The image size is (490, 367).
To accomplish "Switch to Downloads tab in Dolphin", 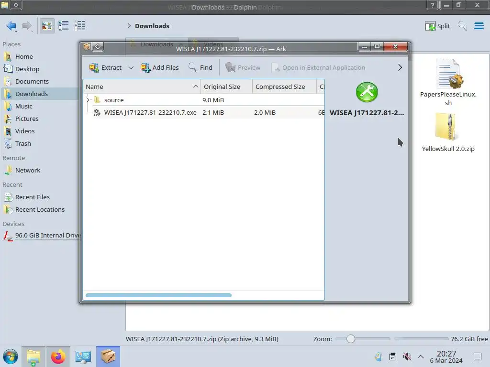I will pyautogui.click(x=157, y=44).
